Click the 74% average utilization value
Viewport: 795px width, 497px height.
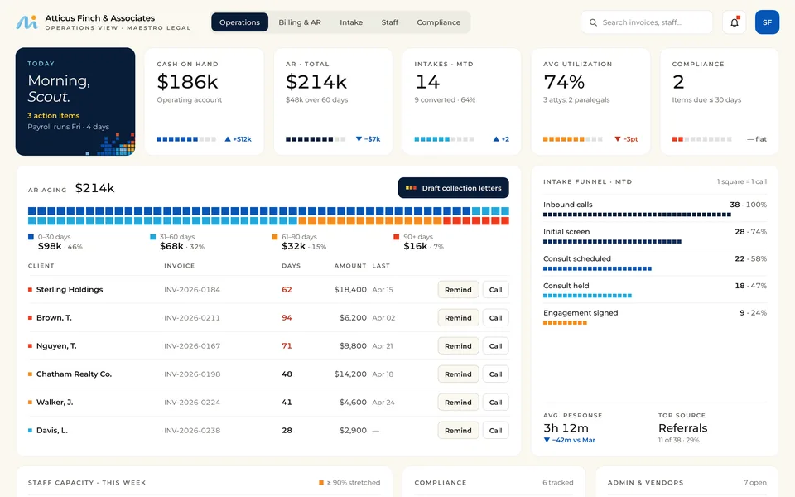(x=564, y=82)
